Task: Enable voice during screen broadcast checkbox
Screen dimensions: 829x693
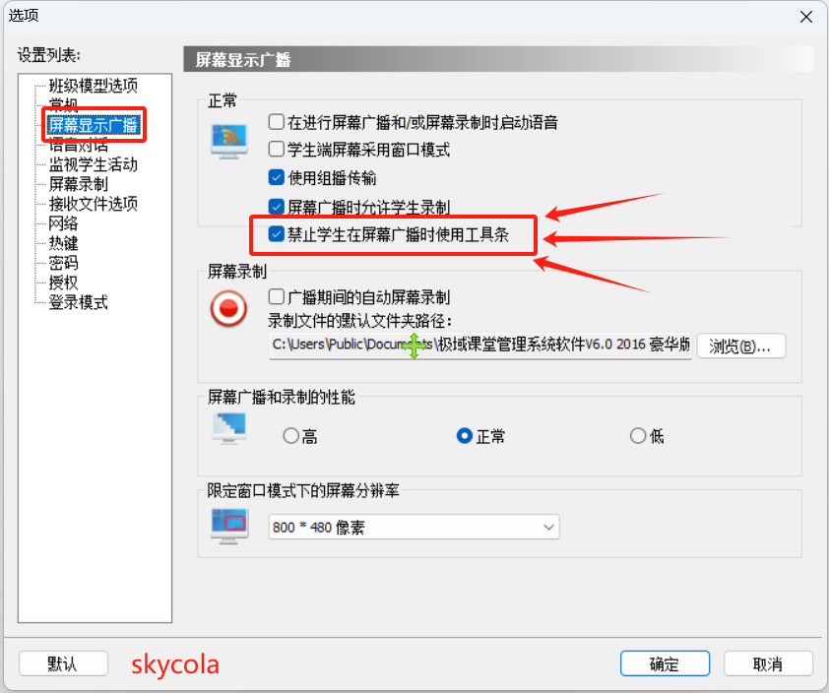Action: 276,122
